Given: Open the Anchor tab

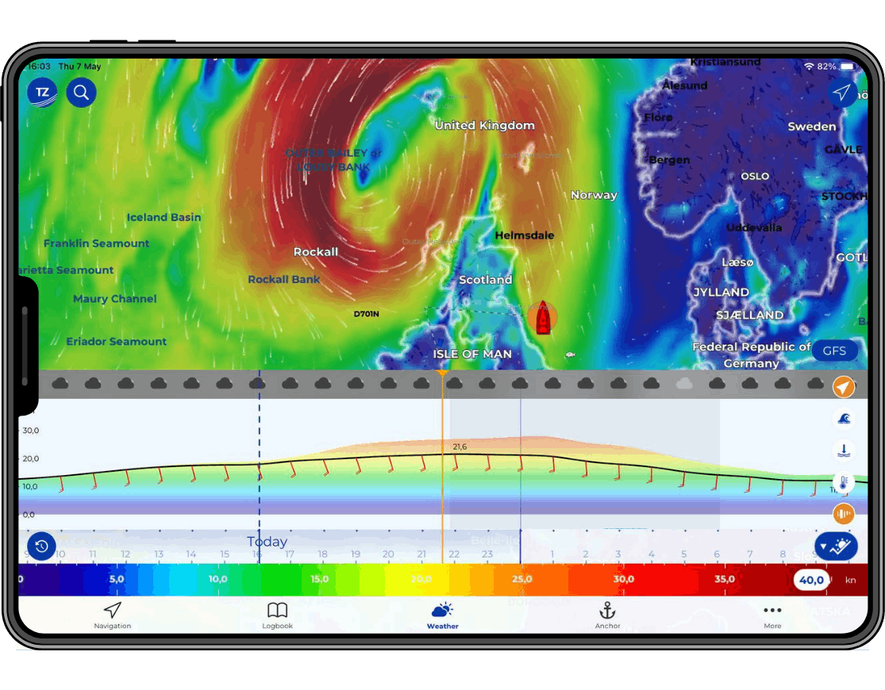Looking at the screenshot, I should (607, 615).
